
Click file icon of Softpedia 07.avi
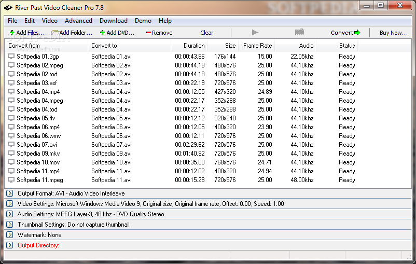[x=11, y=145]
